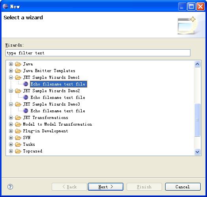This screenshot has height=197, width=207.
Task: Select the Model to Model Transformation label
Action: [58, 124]
